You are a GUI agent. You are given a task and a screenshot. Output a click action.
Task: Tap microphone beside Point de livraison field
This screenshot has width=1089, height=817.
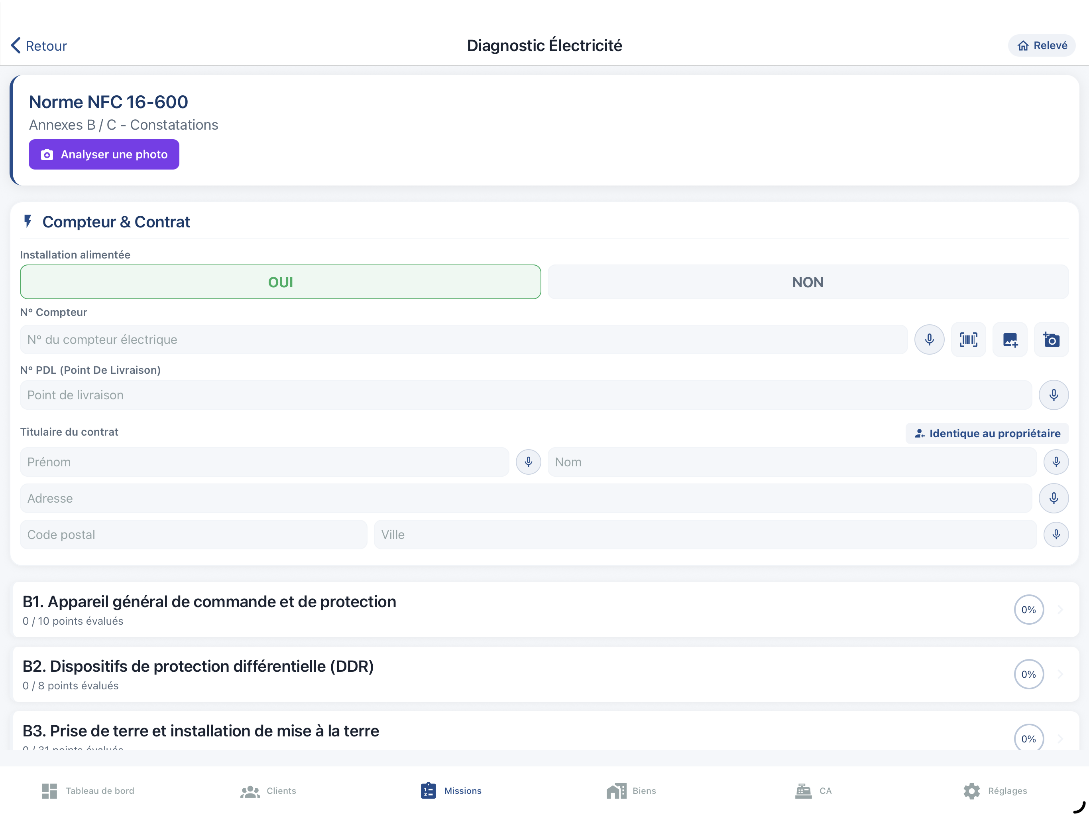1053,395
